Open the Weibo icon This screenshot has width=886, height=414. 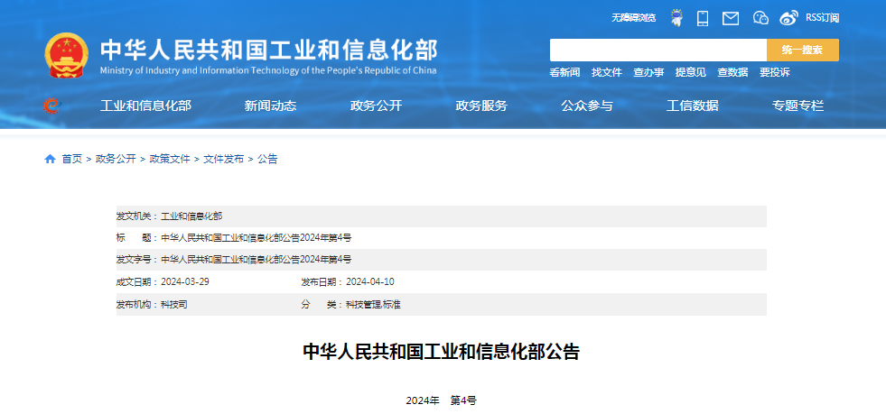click(788, 18)
